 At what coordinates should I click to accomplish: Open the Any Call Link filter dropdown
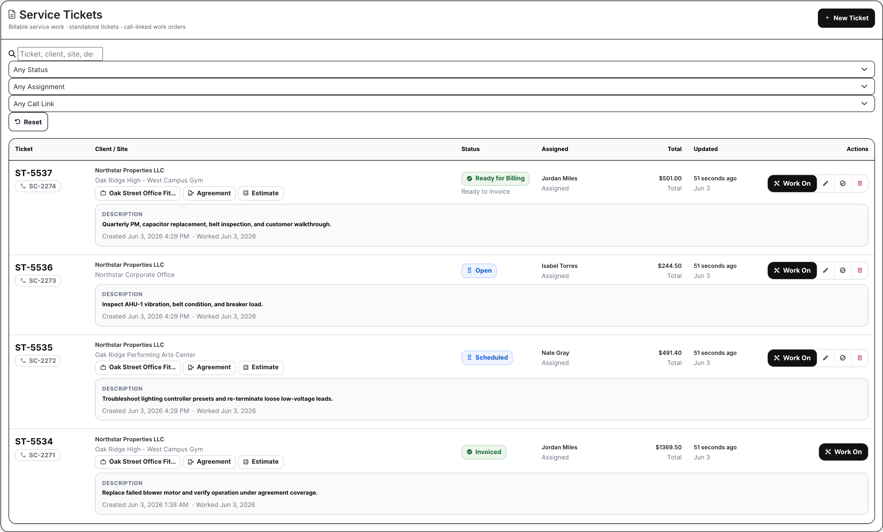tap(441, 104)
